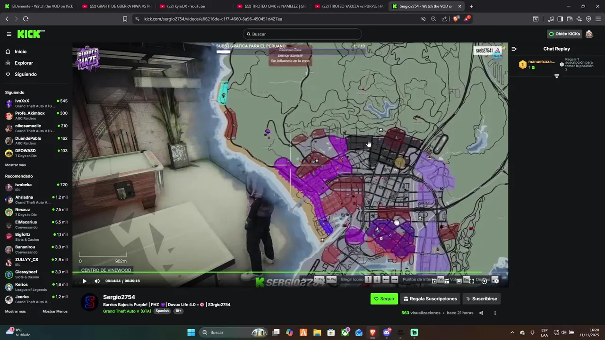This screenshot has width=605, height=340.
Task: Switch to TIROTEO CMK vs NAMELEZ tab
Action: [272, 6]
